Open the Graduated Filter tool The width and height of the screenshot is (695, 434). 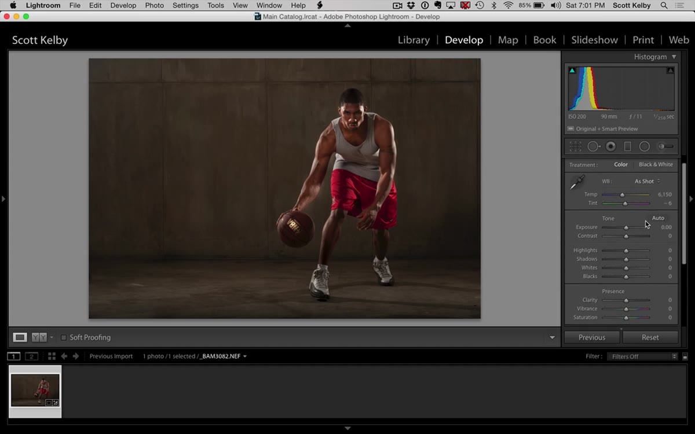(627, 146)
